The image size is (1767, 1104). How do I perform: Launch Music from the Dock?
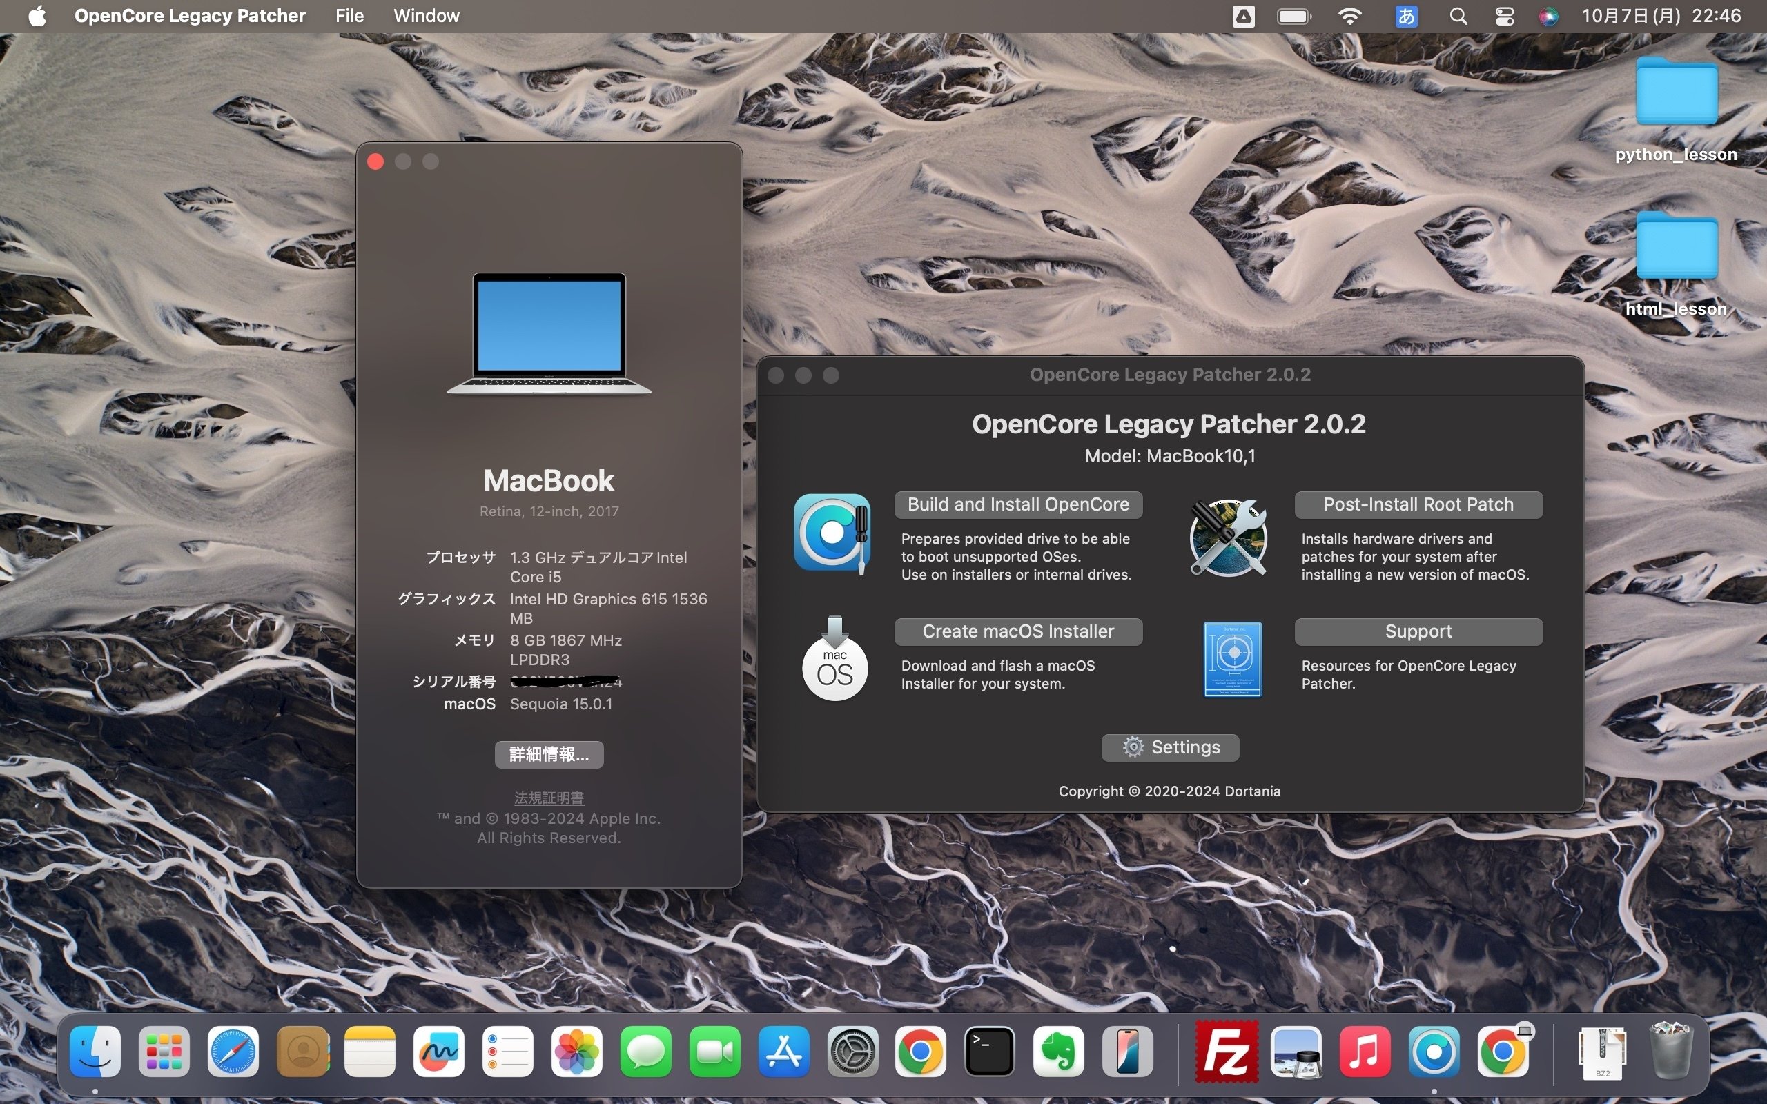[1365, 1052]
